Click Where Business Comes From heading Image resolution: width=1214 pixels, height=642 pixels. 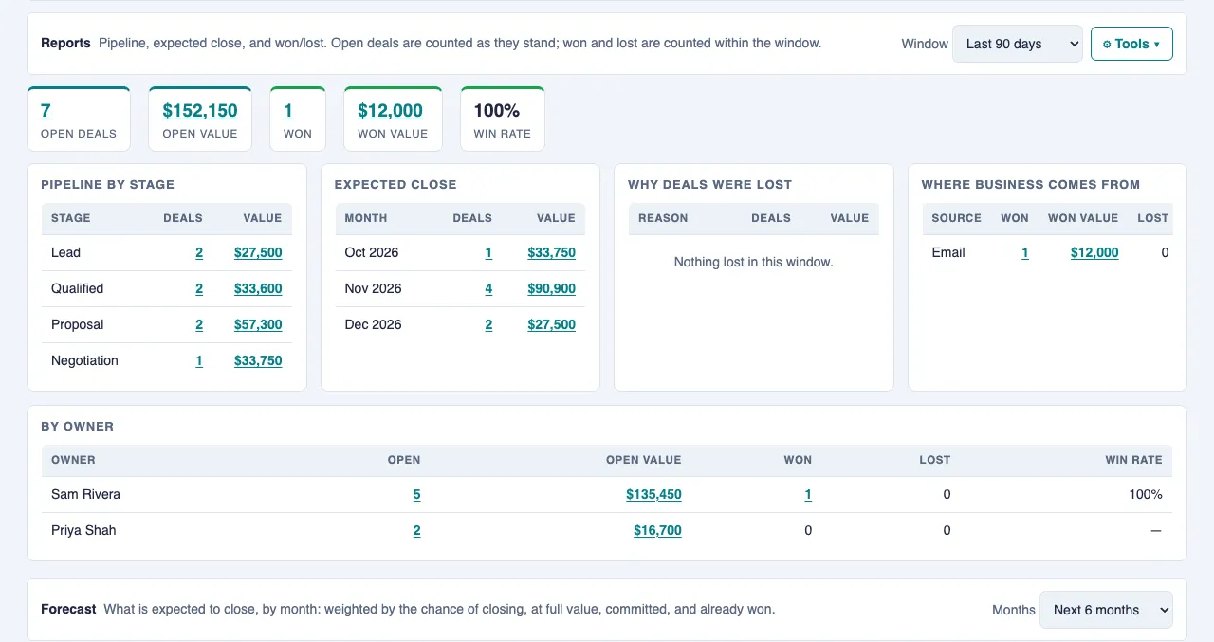[x=1031, y=184]
